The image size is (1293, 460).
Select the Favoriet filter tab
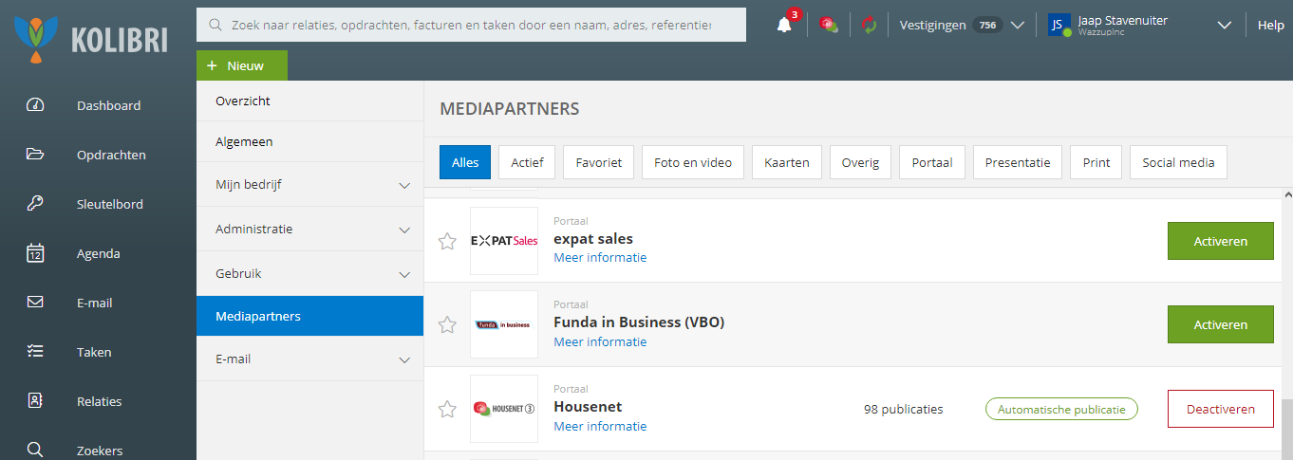point(598,162)
